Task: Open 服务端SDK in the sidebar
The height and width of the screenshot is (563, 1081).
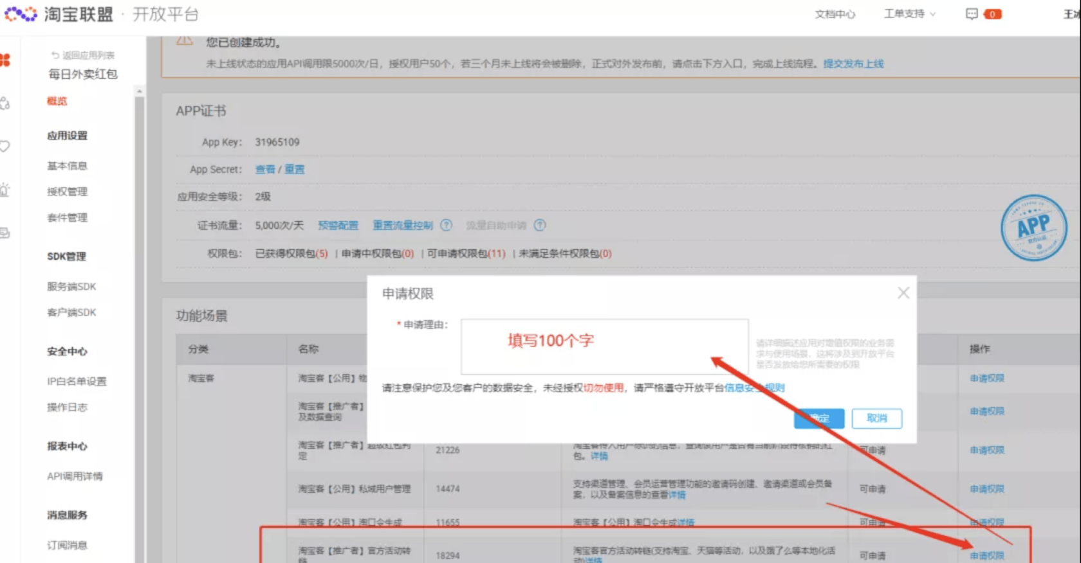Action: [x=71, y=287]
